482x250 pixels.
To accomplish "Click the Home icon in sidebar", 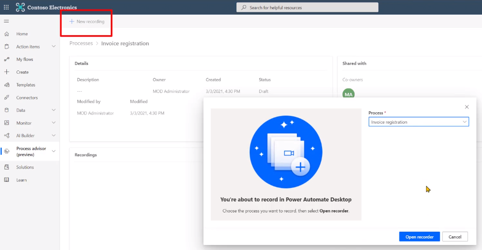I will pyautogui.click(x=7, y=34).
